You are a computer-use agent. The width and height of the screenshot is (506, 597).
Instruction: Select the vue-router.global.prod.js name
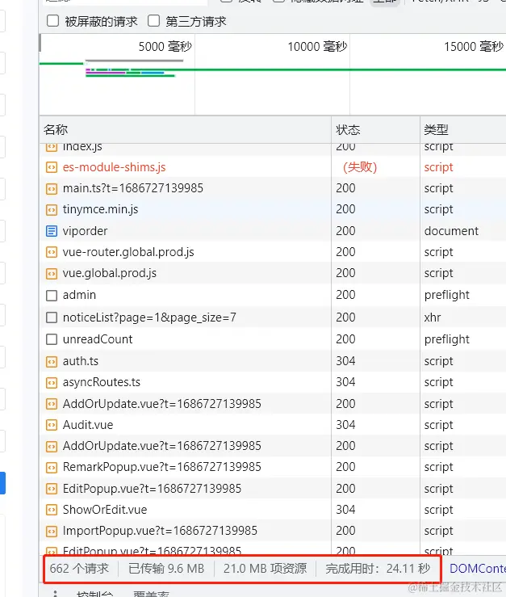128,252
